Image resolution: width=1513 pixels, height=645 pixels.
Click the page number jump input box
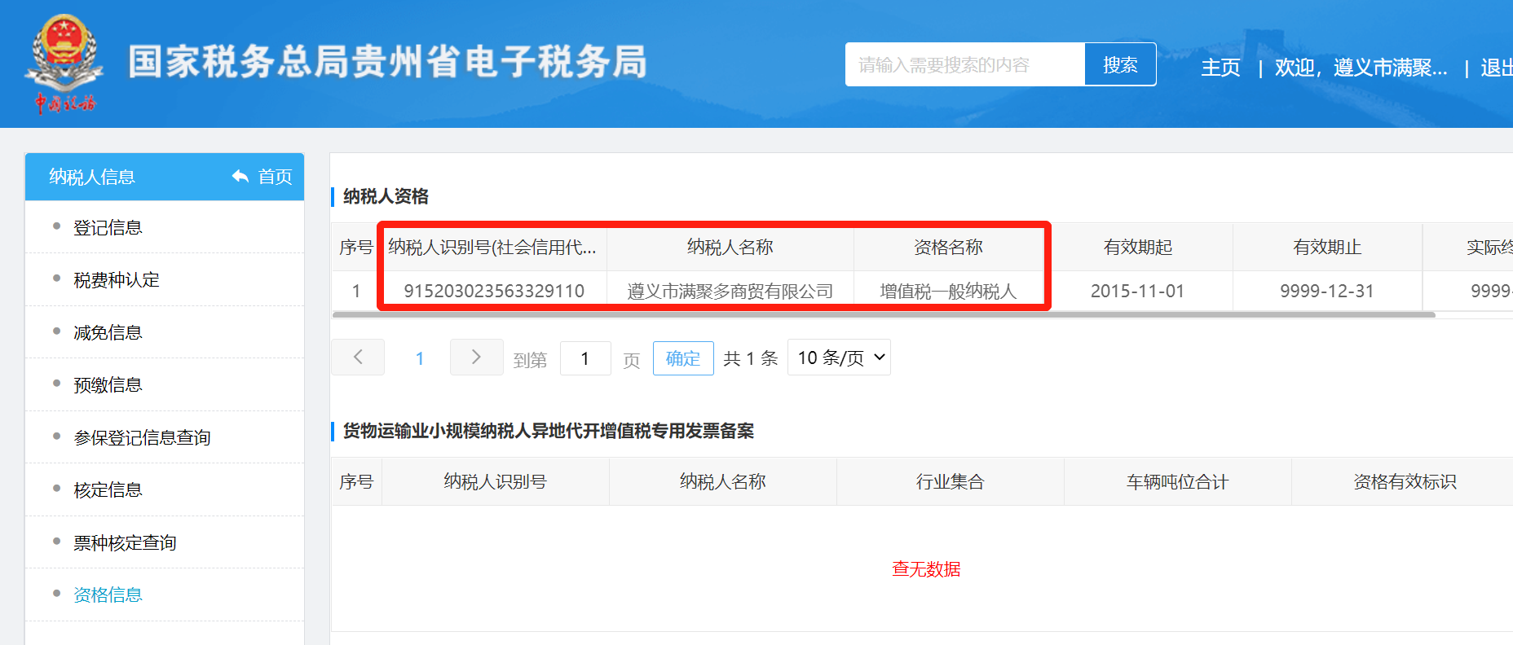click(x=585, y=358)
